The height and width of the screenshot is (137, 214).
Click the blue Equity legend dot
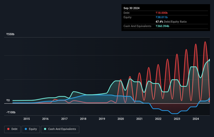point(26,129)
